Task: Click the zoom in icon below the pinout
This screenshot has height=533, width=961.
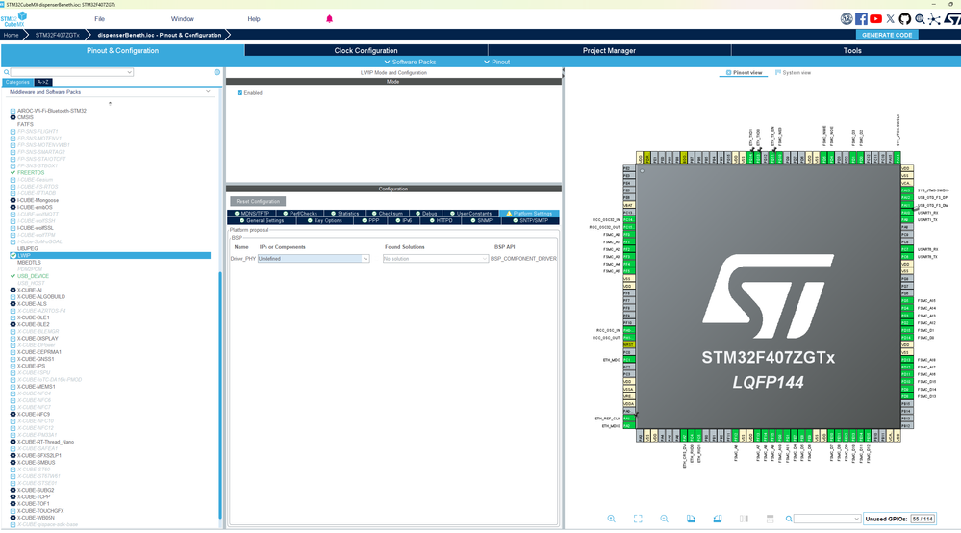Action: click(x=611, y=519)
